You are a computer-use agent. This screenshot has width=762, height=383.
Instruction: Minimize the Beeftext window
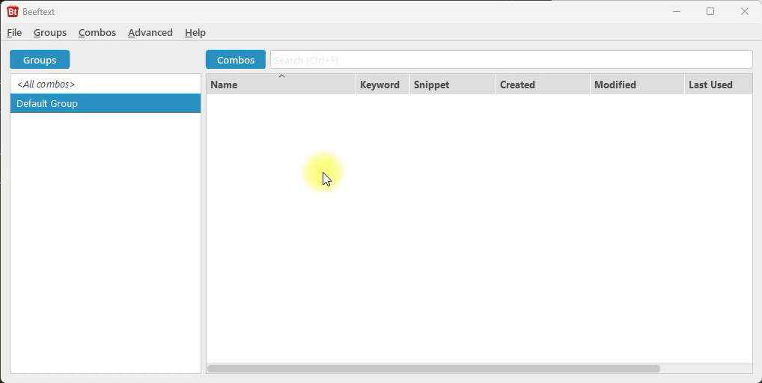coord(677,11)
